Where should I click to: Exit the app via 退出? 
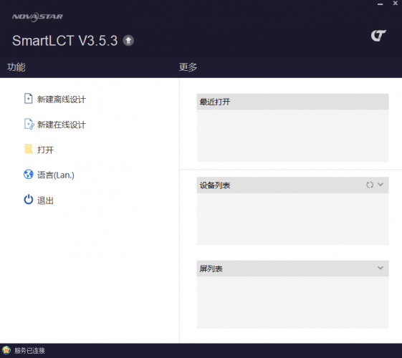[x=45, y=200]
